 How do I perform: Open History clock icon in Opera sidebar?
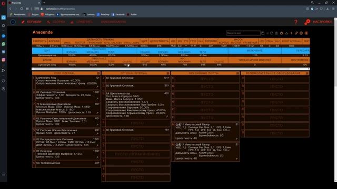[x=4, y=89]
